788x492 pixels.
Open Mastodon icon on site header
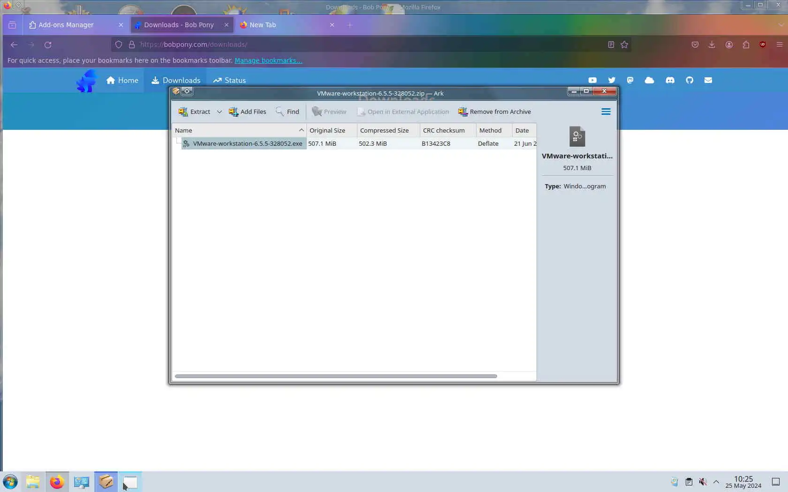(630, 80)
